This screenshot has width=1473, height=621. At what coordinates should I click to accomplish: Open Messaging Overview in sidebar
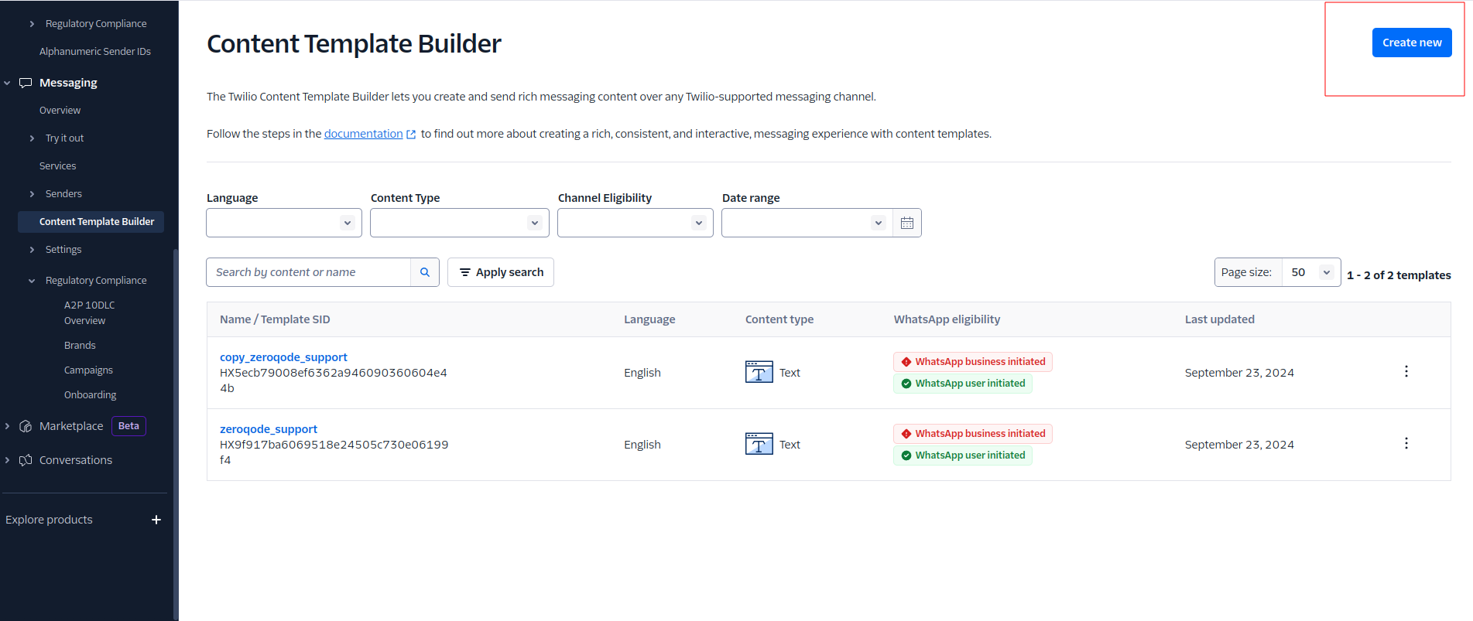point(60,111)
